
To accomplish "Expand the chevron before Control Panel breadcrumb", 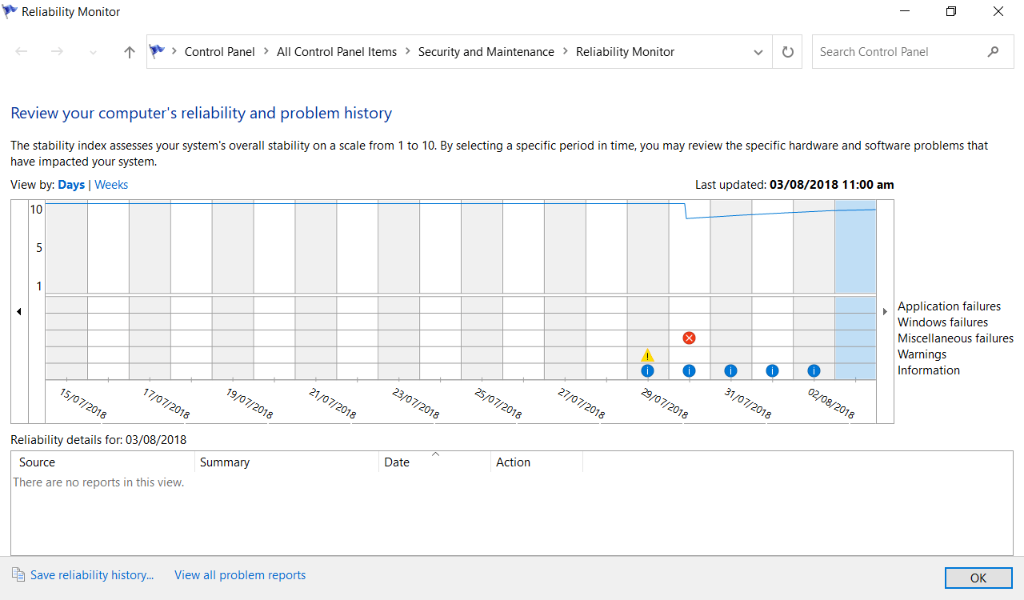I will [x=174, y=52].
